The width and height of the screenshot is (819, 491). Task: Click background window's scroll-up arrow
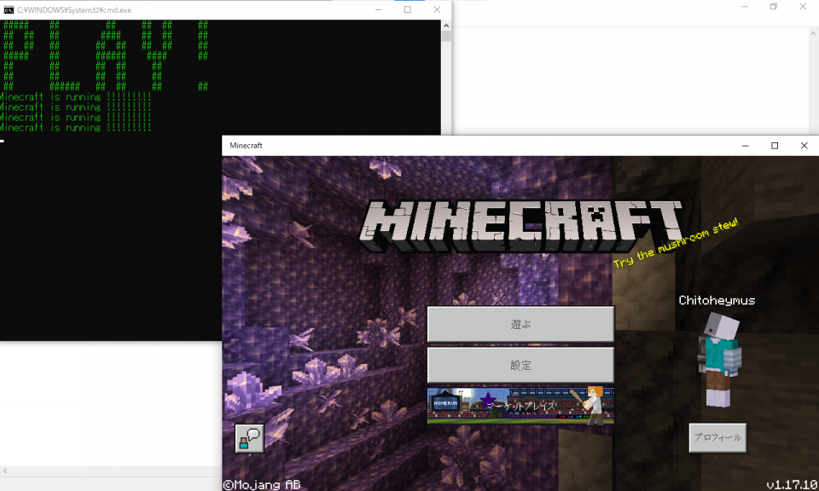814,32
